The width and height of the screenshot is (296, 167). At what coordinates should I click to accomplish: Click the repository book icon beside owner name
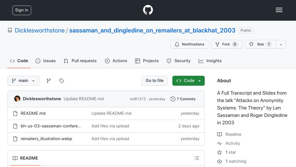pyautogui.click(x=10, y=30)
